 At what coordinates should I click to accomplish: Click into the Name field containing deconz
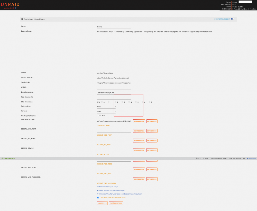pos(114,27)
